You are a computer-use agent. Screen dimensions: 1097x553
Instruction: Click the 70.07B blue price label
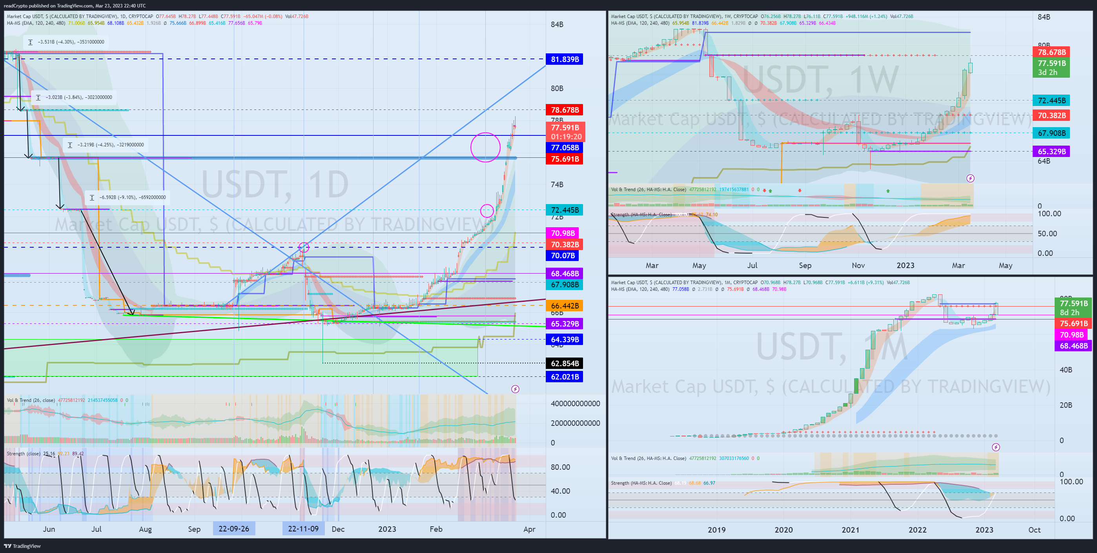[563, 256]
